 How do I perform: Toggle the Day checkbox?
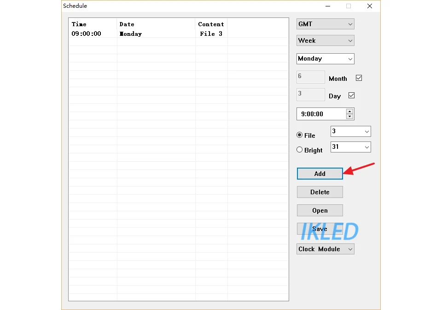click(x=351, y=96)
